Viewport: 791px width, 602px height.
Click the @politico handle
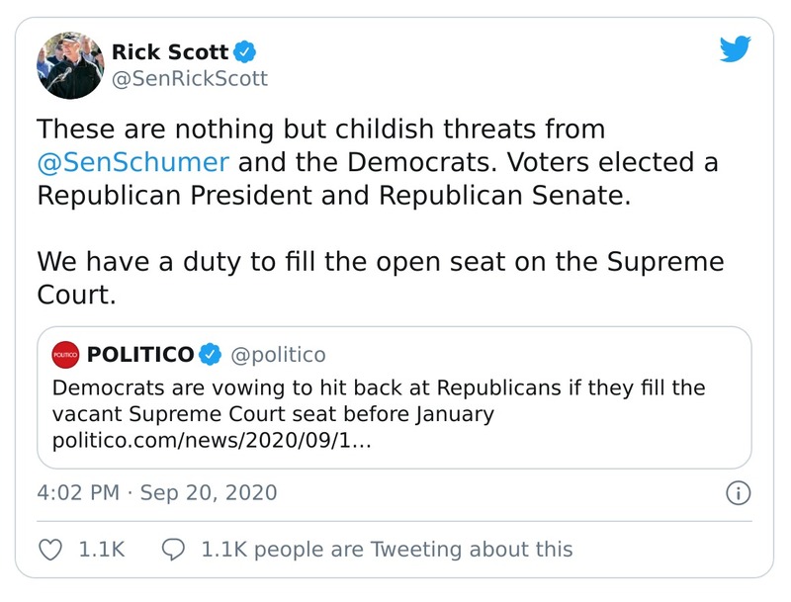[x=278, y=354]
